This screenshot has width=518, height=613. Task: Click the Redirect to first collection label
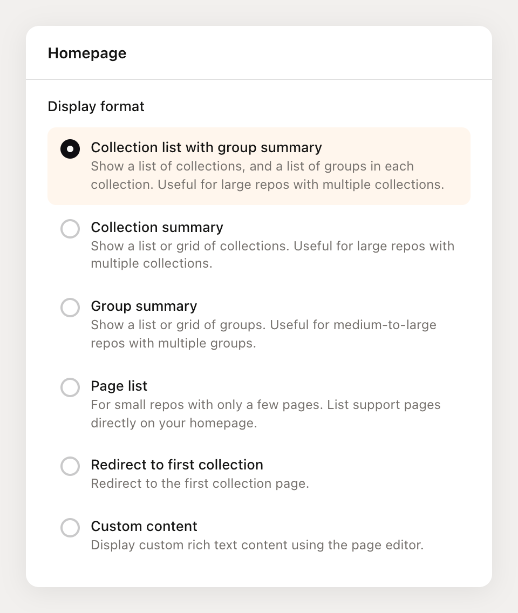point(177,465)
